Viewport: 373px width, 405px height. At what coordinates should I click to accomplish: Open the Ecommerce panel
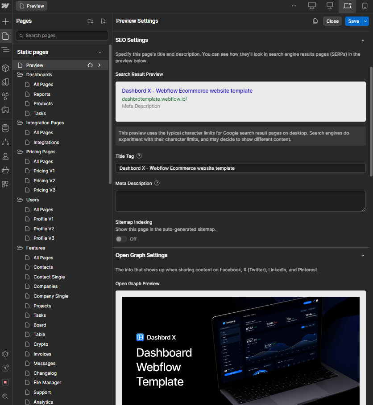pos(6,170)
